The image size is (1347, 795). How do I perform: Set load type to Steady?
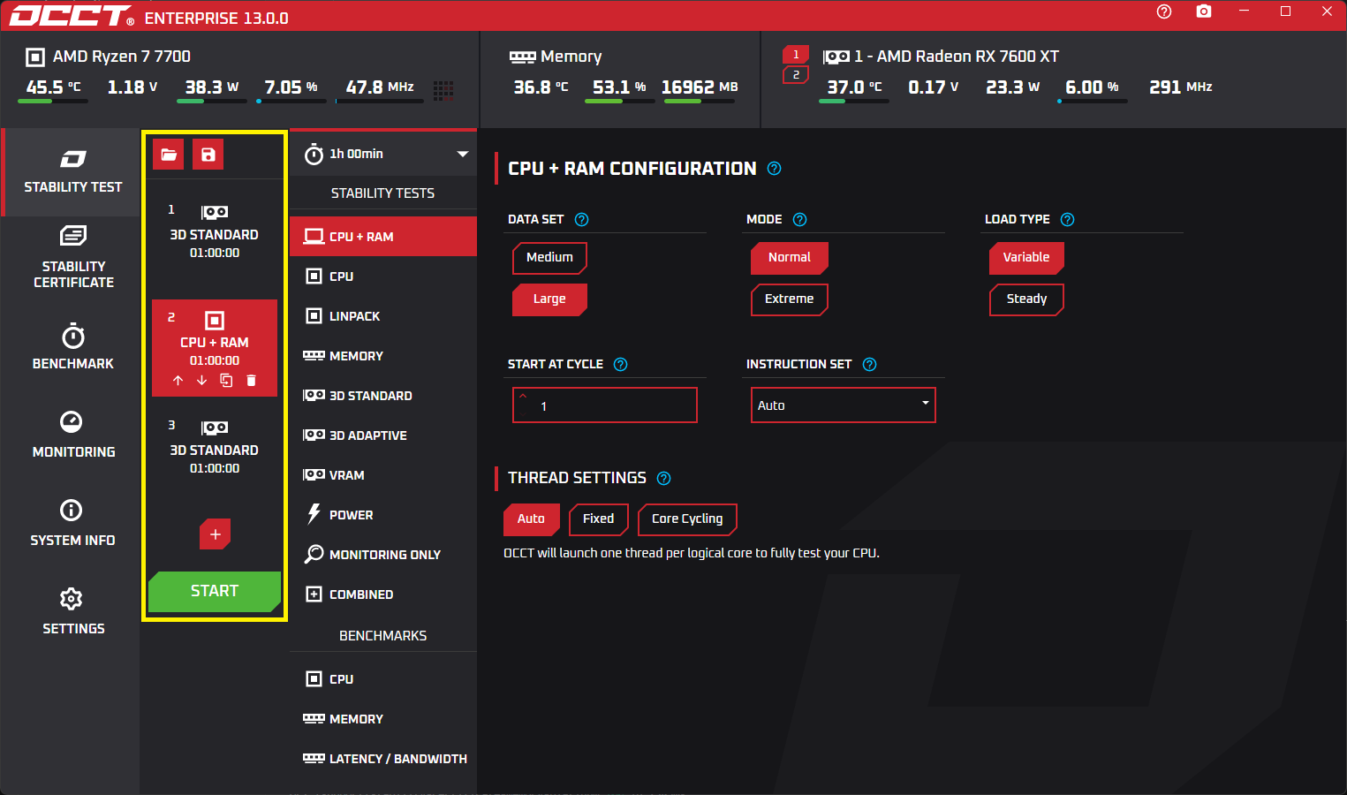[x=1026, y=299]
